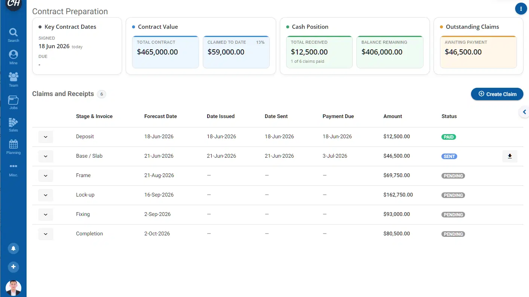The image size is (529, 297).
Task: Expand the Completion row
Action: 46,234
